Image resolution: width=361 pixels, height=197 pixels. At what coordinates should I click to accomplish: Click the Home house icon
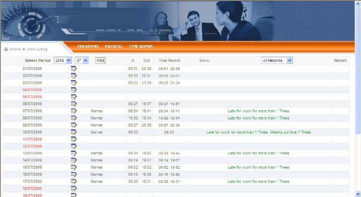coord(6,49)
